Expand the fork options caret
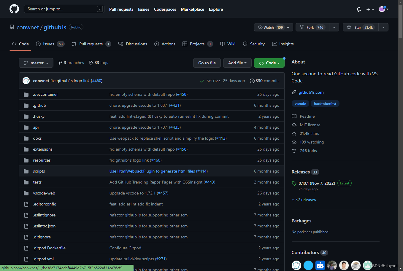403x271 pixels. tap(334, 27)
